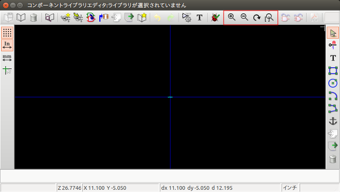
Task: Activate the arrow selection tool
Action: coord(333,33)
